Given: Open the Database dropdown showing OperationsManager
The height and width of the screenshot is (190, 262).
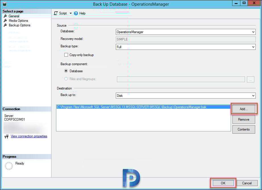Looking at the screenshot, I should 186,32.
